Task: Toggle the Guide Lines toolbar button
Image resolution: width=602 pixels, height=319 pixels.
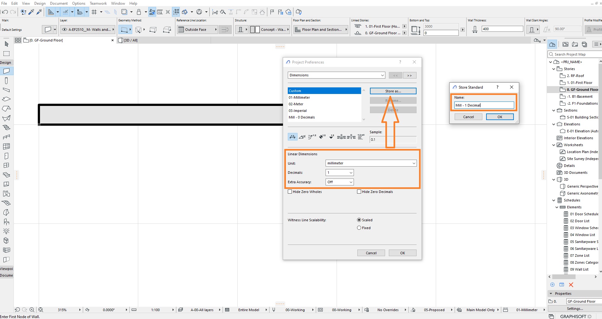Action: tap(51, 12)
